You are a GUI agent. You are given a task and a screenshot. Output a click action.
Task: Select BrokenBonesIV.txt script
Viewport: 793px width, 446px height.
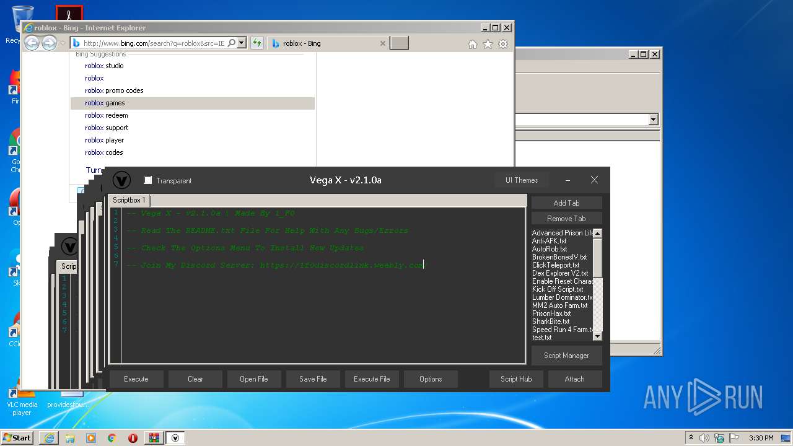559,257
